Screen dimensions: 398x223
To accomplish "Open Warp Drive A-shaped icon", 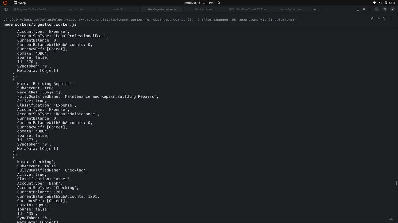I will click(x=364, y=9).
